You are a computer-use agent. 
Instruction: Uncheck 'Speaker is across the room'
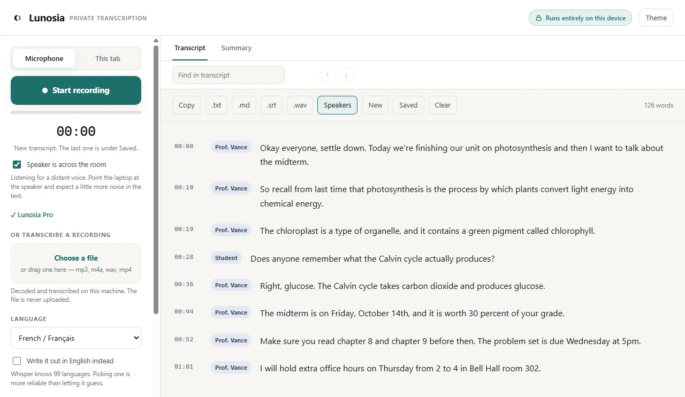(x=17, y=164)
